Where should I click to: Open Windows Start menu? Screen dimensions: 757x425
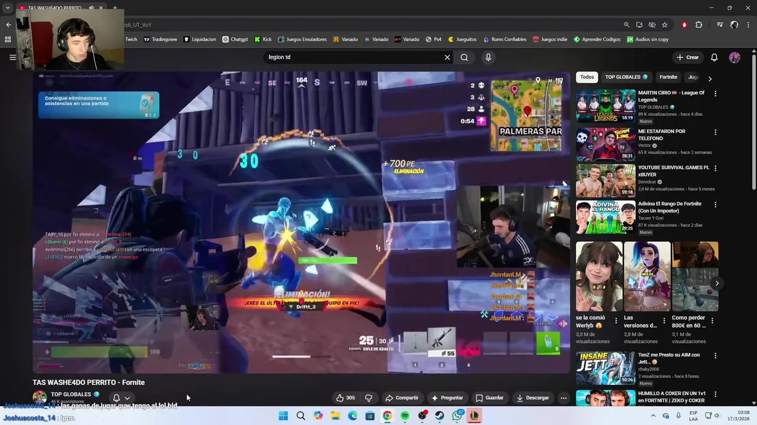click(283, 416)
